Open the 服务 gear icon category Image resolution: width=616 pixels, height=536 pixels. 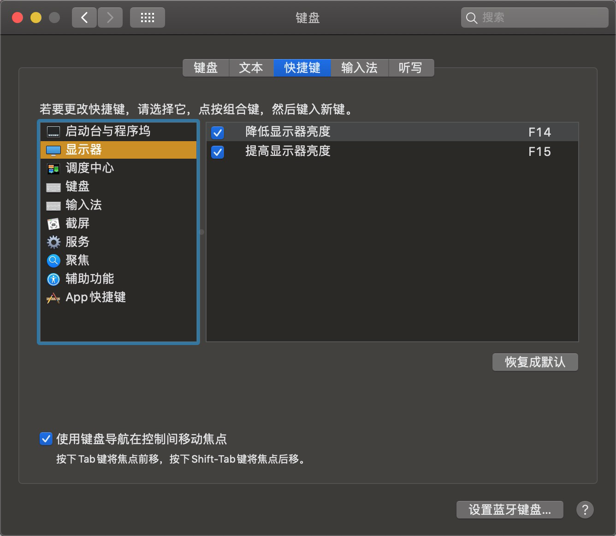coord(53,242)
